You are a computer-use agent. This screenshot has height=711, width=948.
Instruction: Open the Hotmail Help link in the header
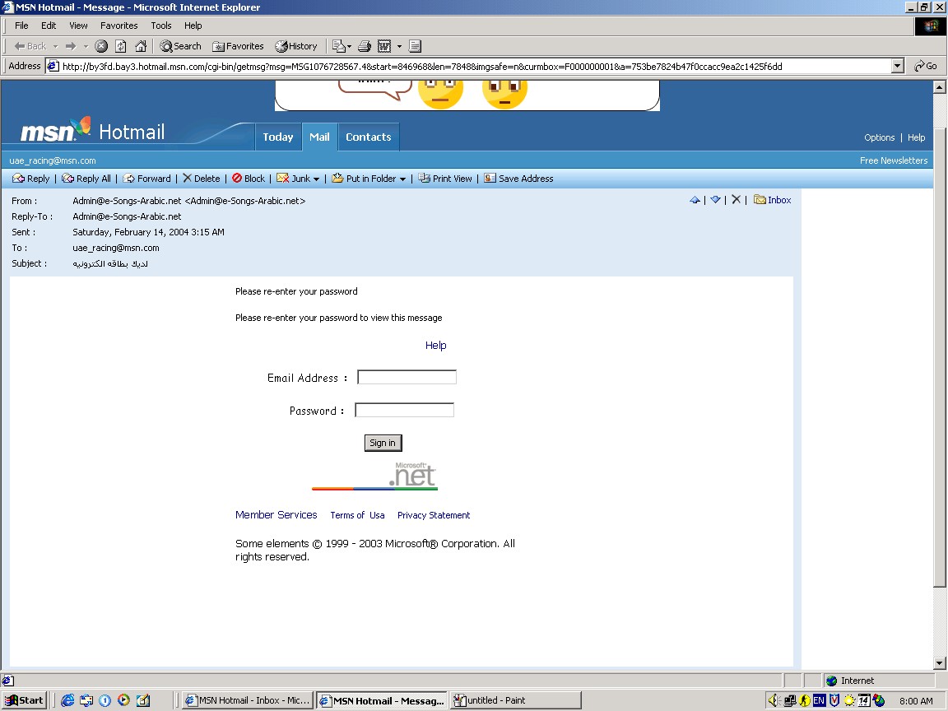[x=916, y=137]
